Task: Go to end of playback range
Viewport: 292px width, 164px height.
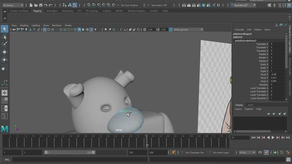Action: pyautogui.click(x=288, y=138)
